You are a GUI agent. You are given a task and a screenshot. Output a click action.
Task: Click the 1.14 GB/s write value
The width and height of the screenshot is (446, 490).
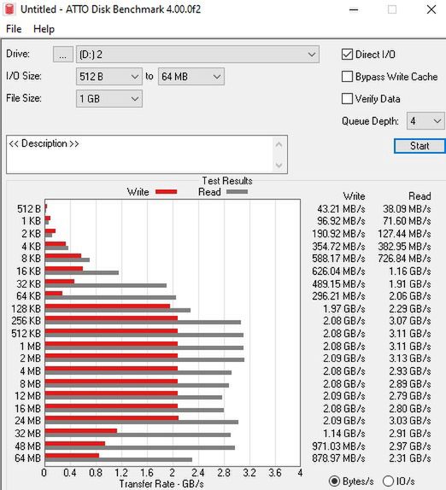(344, 434)
